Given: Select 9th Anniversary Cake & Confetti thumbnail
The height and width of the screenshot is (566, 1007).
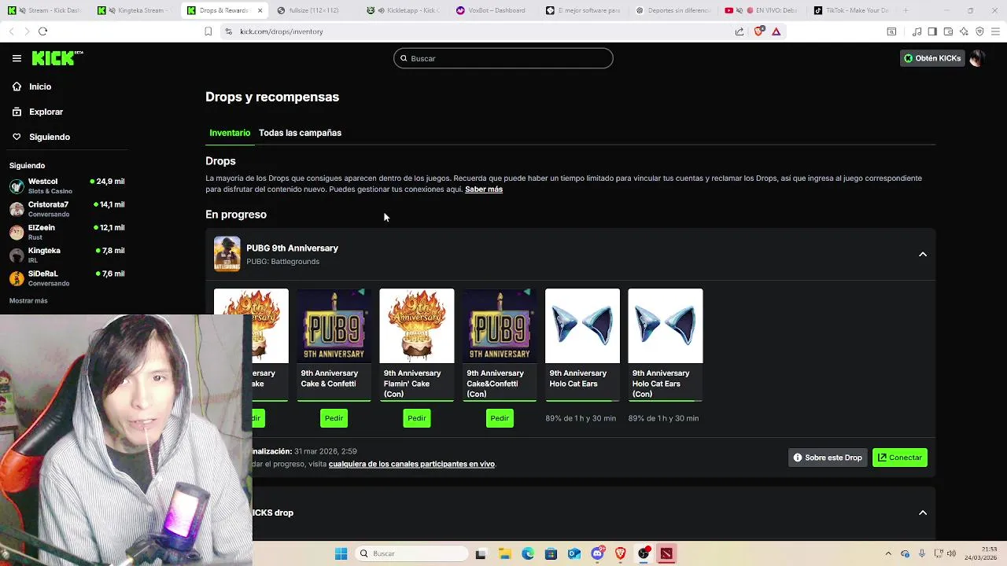Looking at the screenshot, I should click(334, 326).
